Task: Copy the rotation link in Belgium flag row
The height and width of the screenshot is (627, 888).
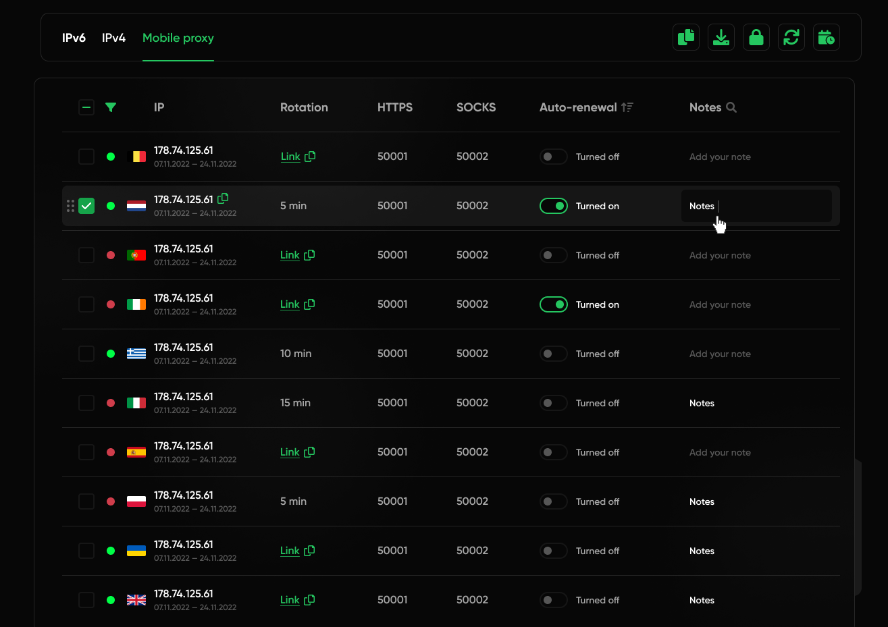Action: tap(310, 157)
